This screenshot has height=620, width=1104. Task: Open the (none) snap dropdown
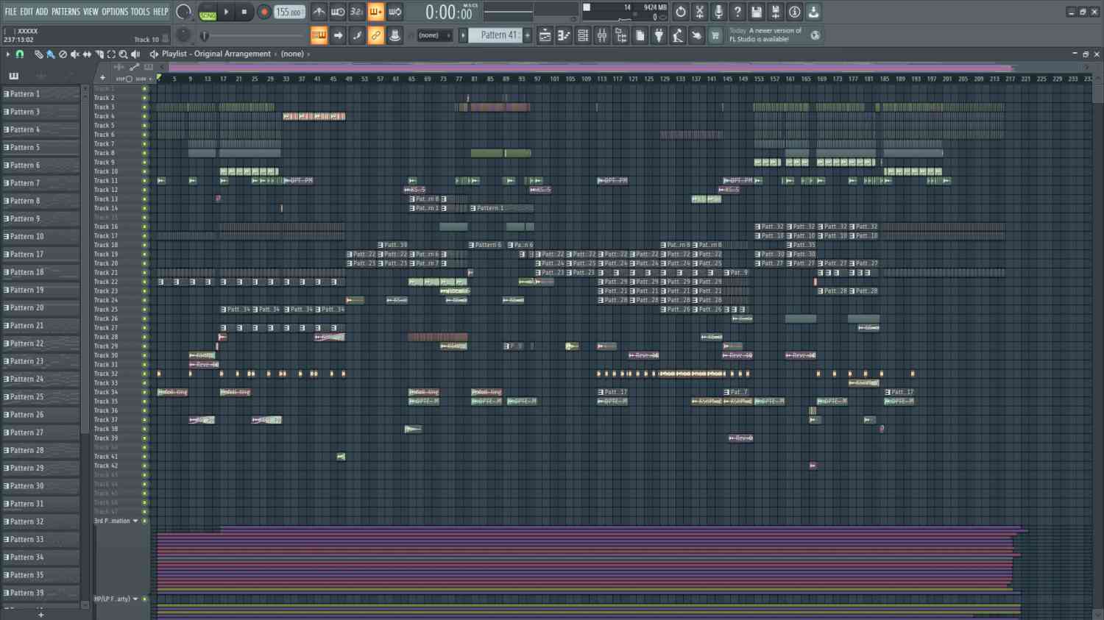tap(434, 35)
